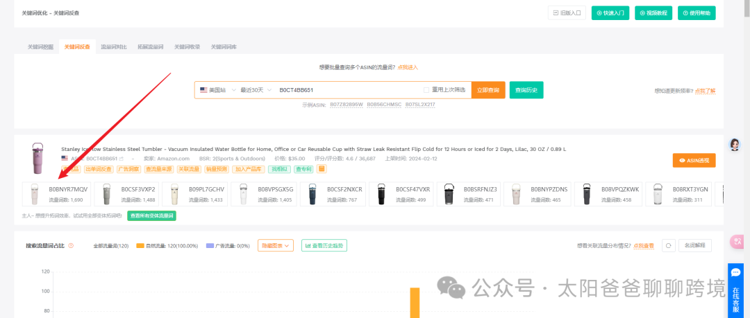Screen dimensions: 750x318
Task: Click the orange calculator icon after 查专利
Action: click(x=322, y=168)
